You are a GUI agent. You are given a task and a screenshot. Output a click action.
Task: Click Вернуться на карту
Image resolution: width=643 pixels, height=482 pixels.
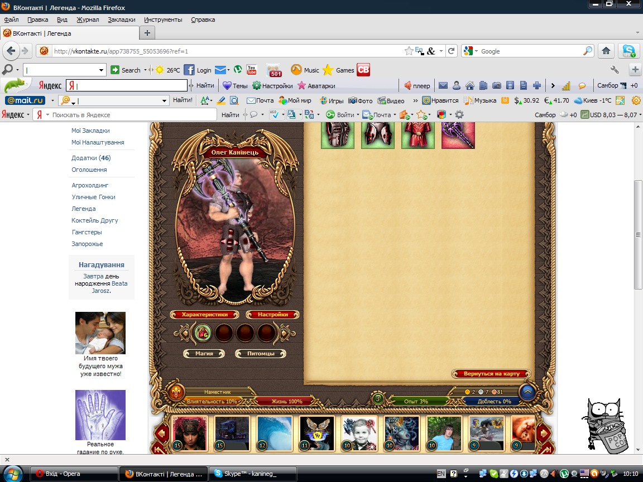pos(491,373)
